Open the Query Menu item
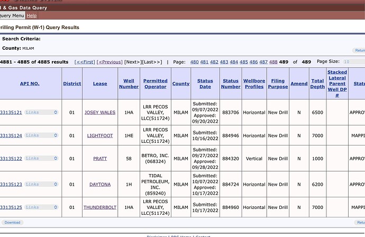This screenshot has height=237, width=365. point(12,15)
